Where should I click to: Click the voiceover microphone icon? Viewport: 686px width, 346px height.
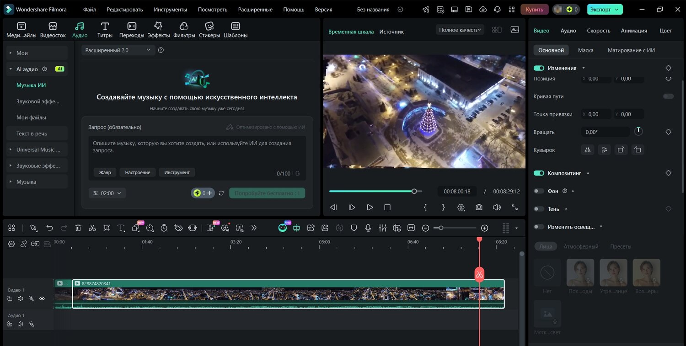368,228
